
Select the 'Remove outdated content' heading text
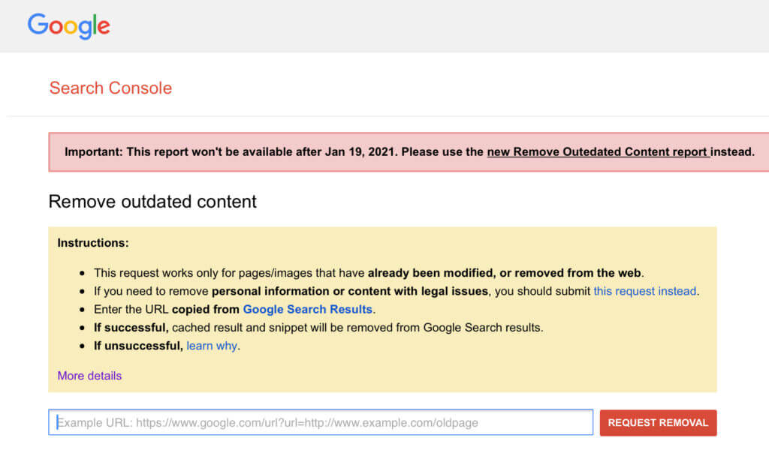152,201
